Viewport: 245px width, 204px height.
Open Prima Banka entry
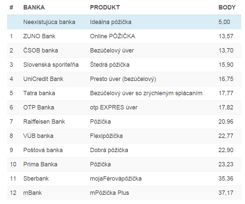[x=40, y=164]
